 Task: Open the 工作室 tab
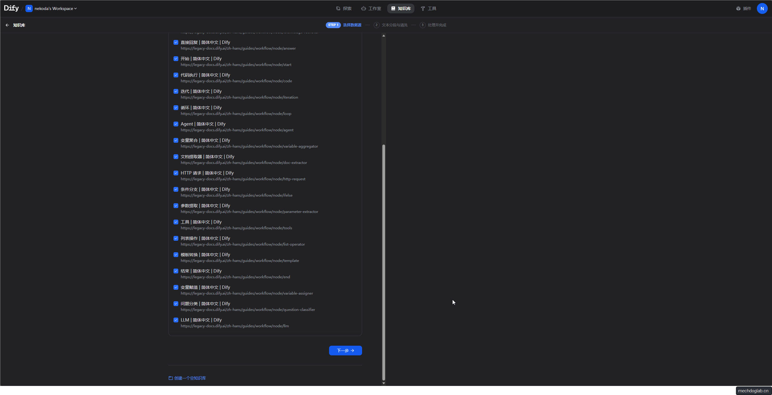click(374, 8)
